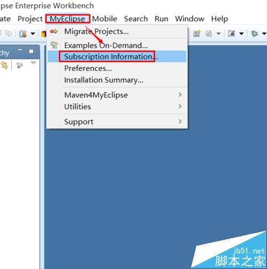The height and width of the screenshot is (269, 267).
Task: Open dropdown beside the debug icon
Action: tap(264, 34)
